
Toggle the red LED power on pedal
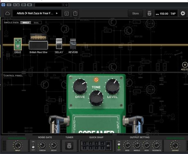coord(96,79)
